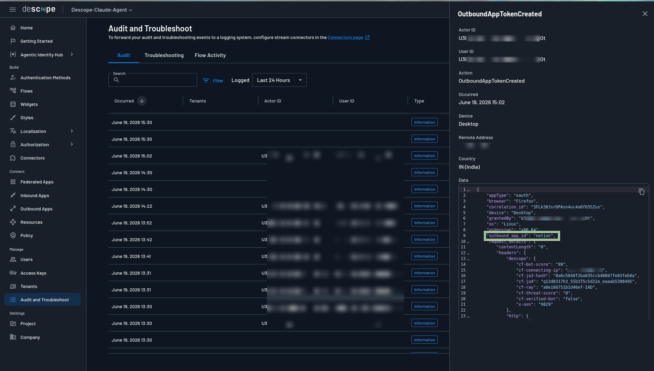Click the Audit and Troubleshoot list icon
The height and width of the screenshot is (371, 654).
pyautogui.click(x=13, y=300)
